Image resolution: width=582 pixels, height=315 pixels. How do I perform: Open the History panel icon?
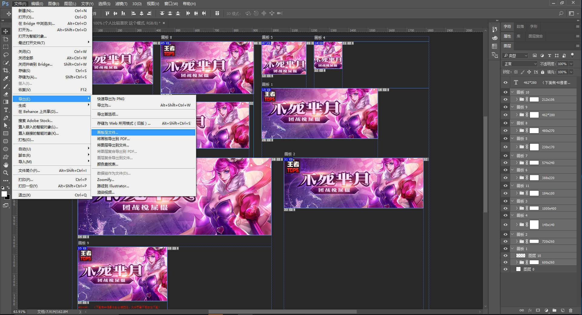495,29
